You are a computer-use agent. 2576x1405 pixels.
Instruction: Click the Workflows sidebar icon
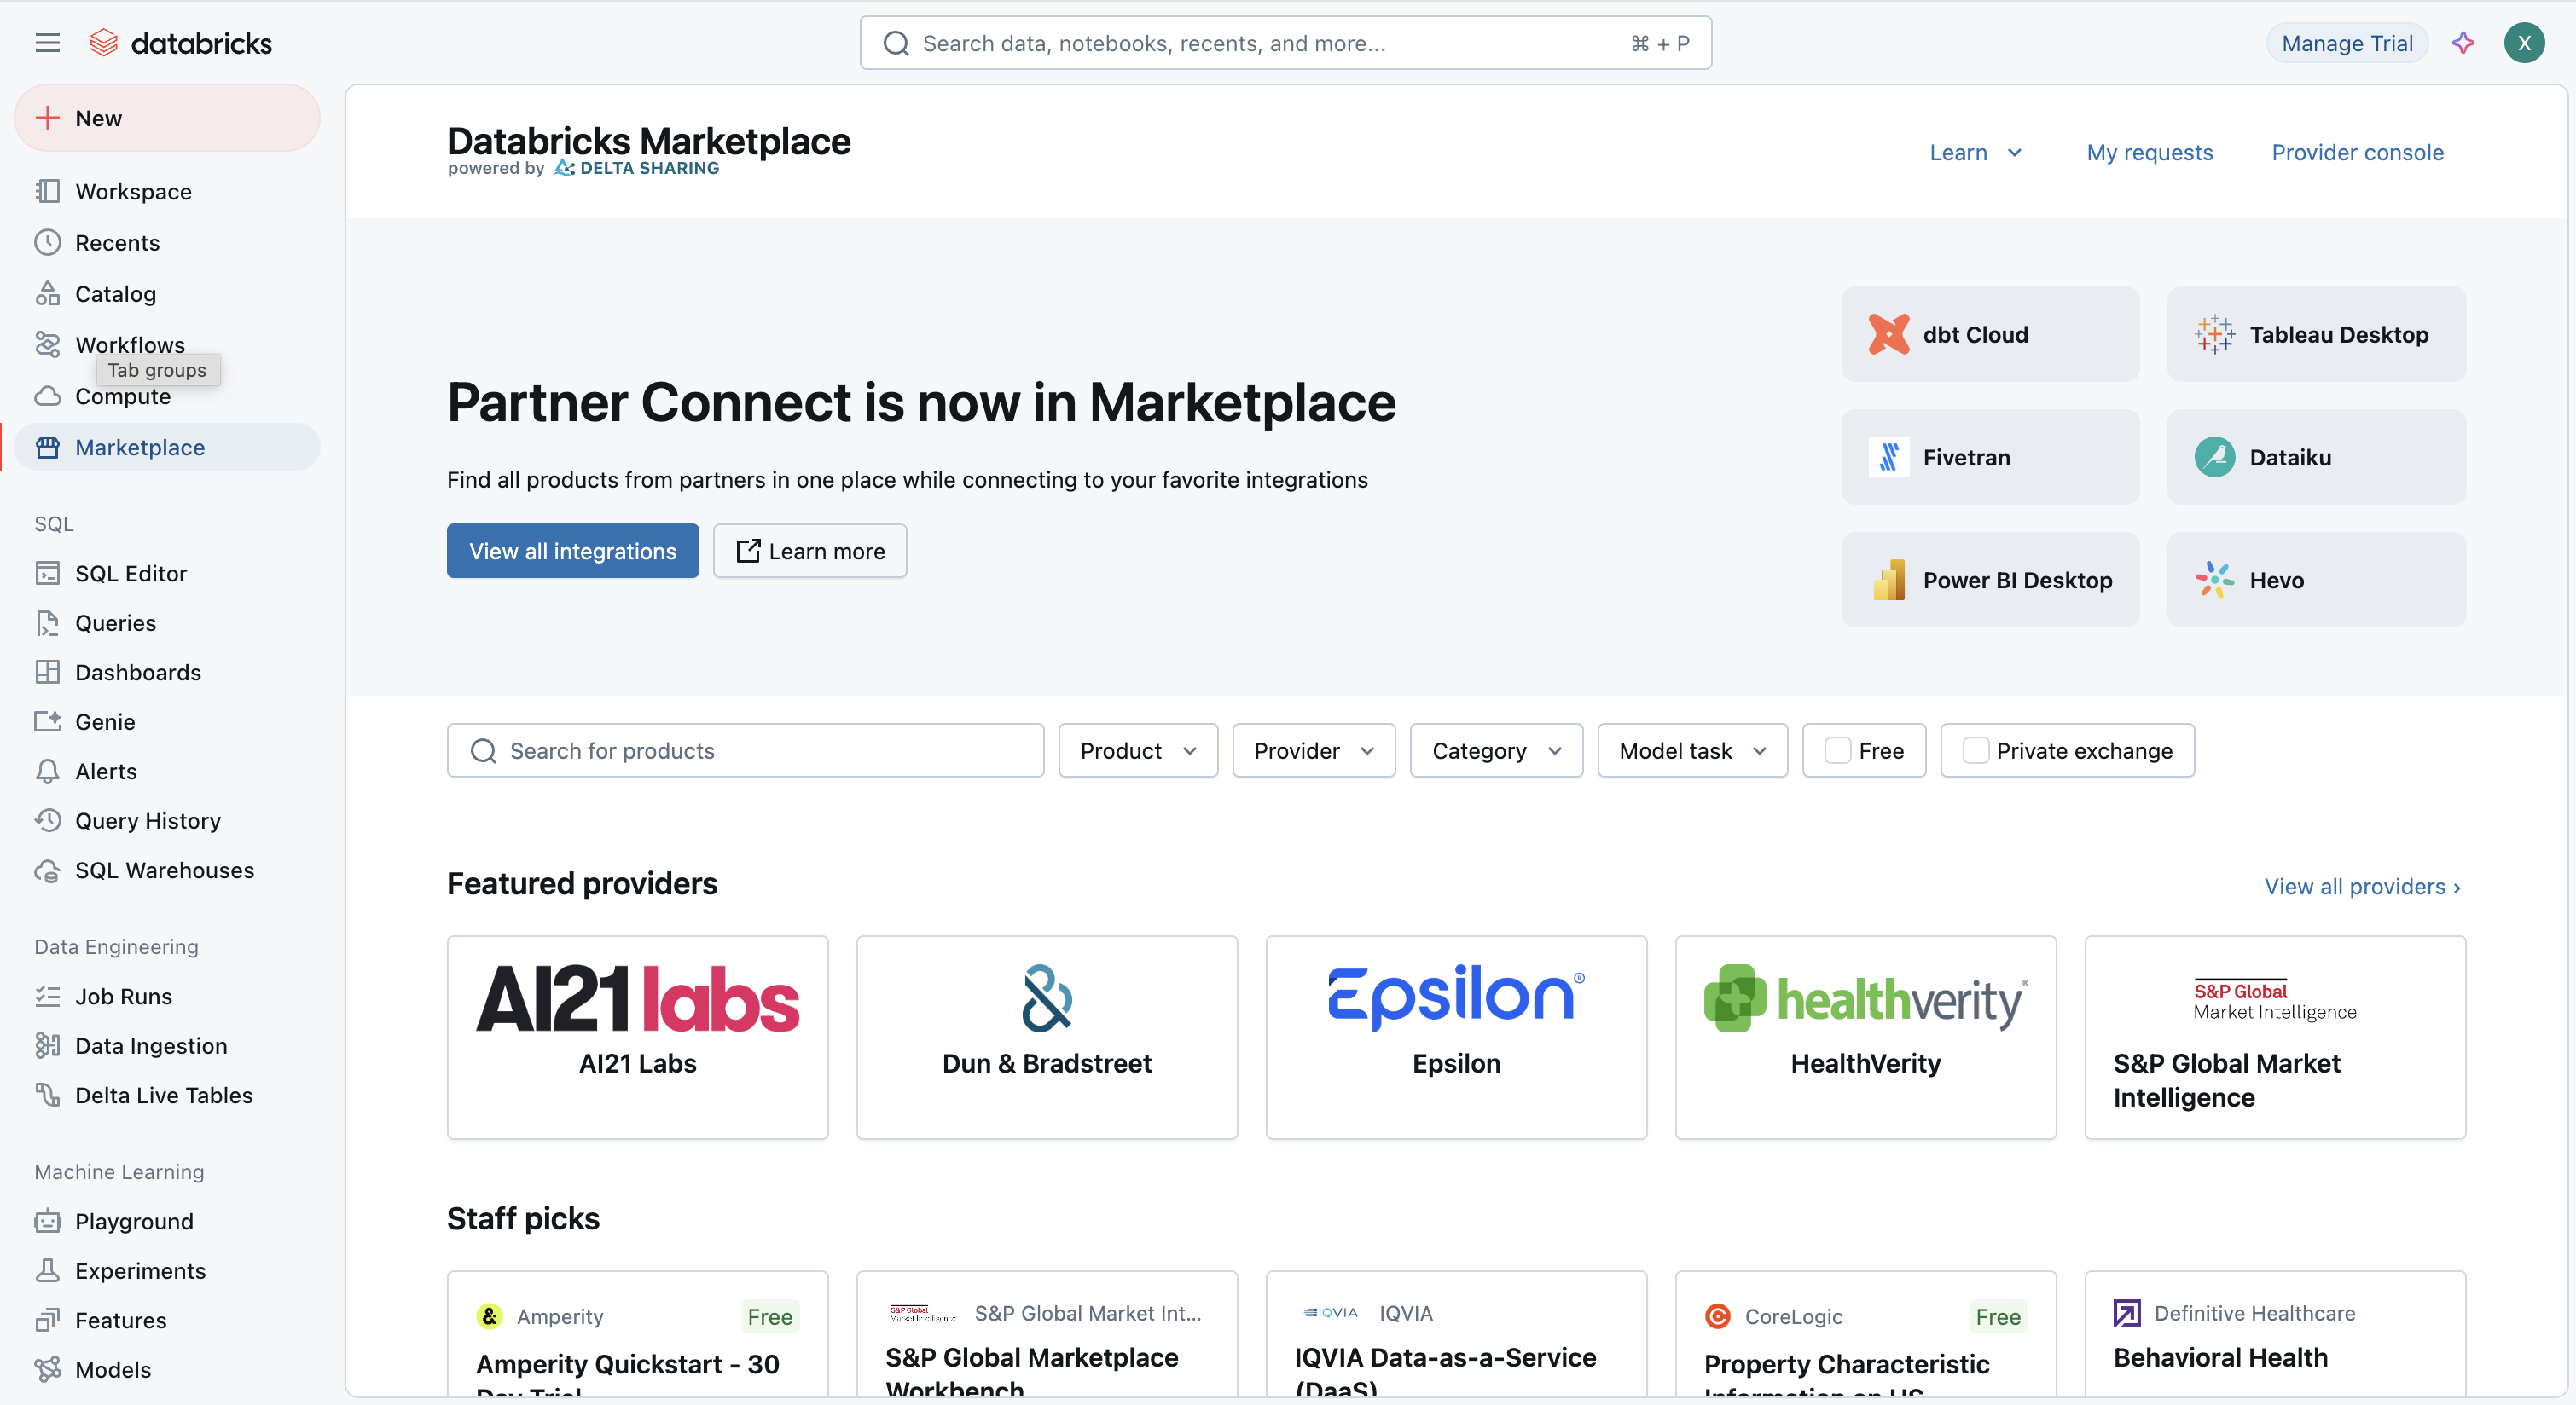point(48,344)
